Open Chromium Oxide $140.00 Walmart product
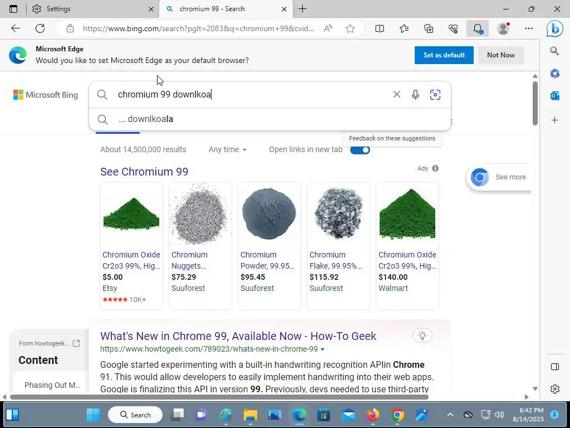 (407, 246)
